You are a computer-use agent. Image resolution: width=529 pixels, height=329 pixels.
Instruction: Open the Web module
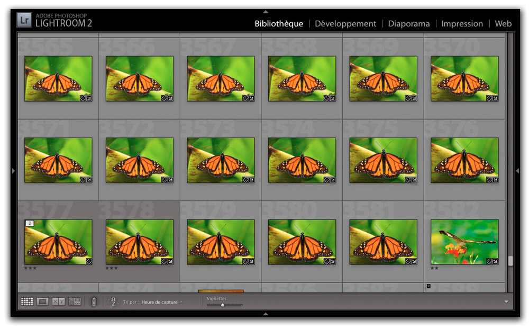pyautogui.click(x=503, y=24)
